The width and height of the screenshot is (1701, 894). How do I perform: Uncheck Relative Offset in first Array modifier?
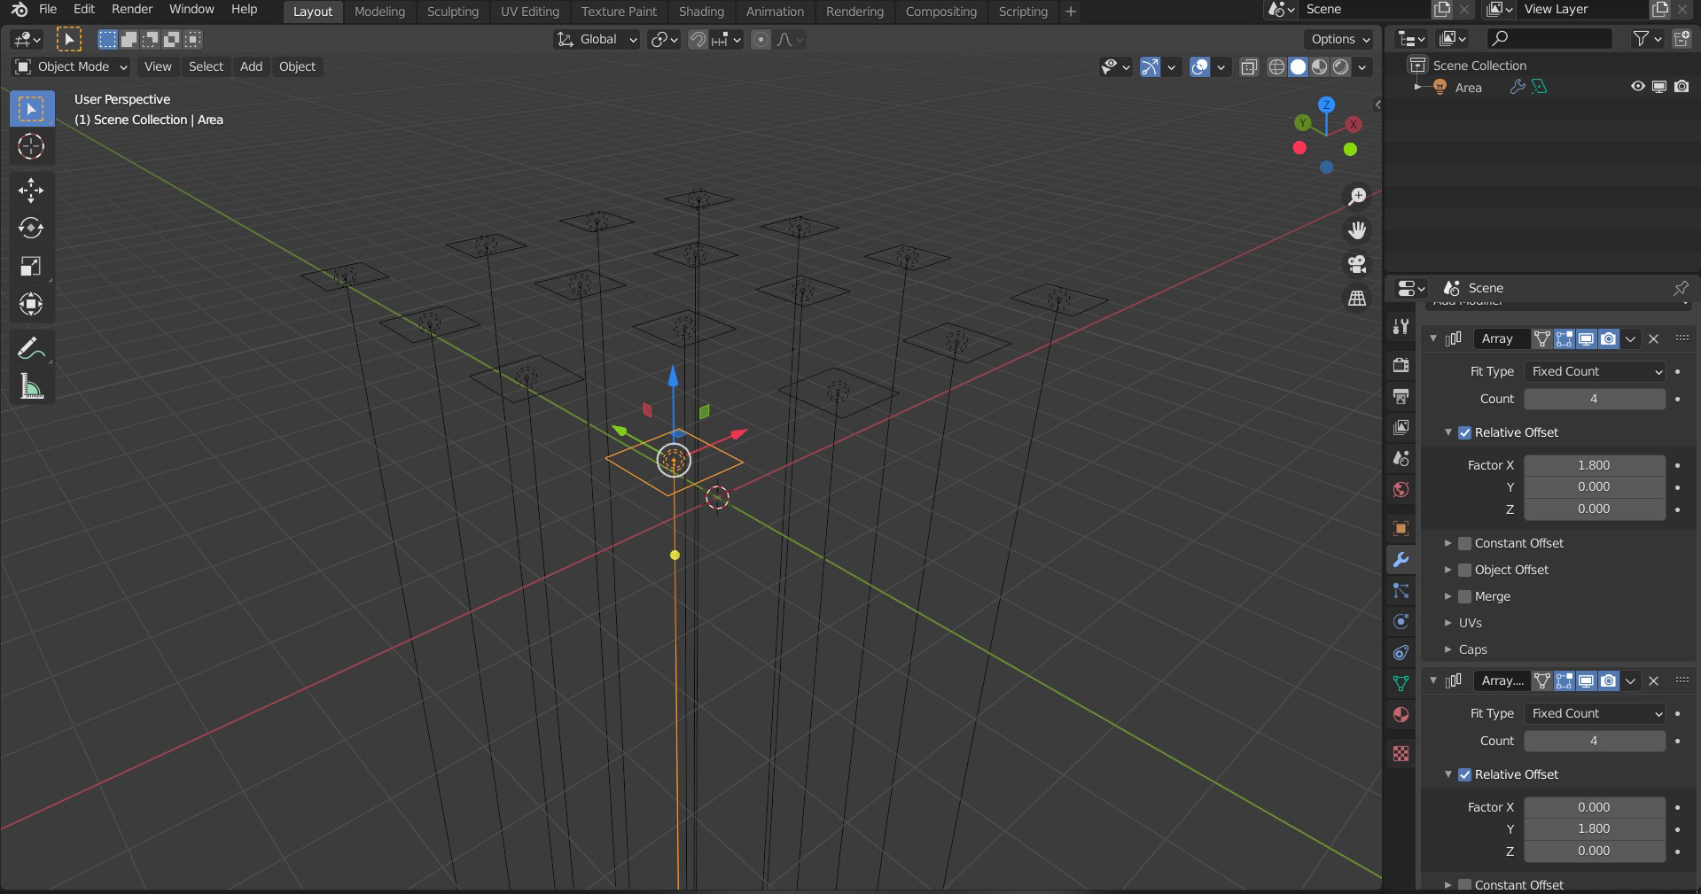(1464, 432)
